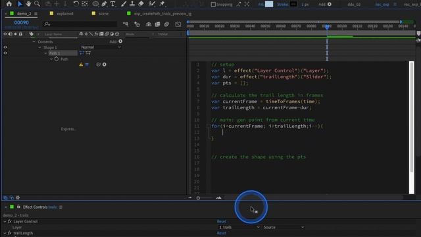Toggle the motion blur enable icon
Screen dimensions: 421x237
point(166,24)
